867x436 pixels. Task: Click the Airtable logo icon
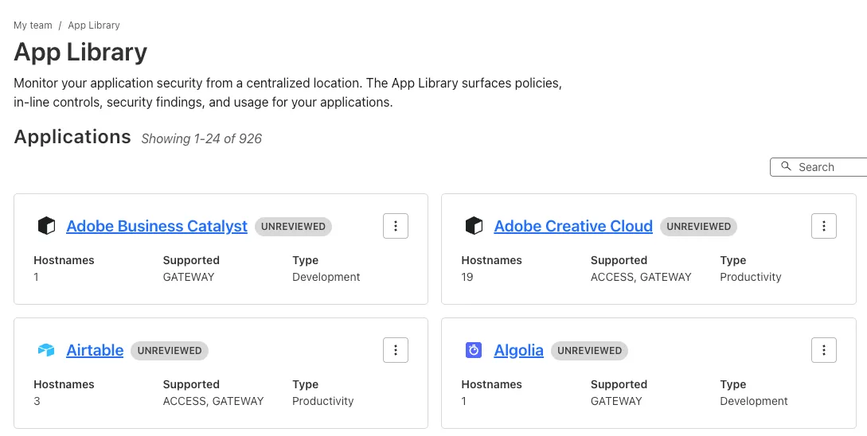coord(47,350)
